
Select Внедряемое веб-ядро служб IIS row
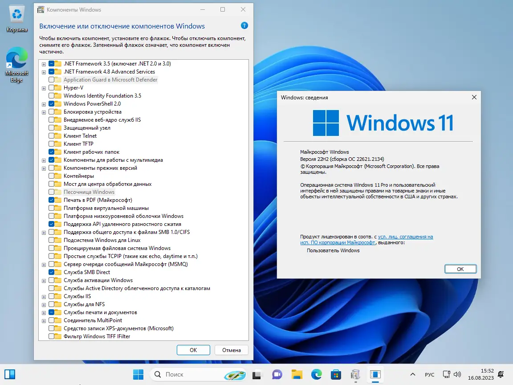click(102, 120)
